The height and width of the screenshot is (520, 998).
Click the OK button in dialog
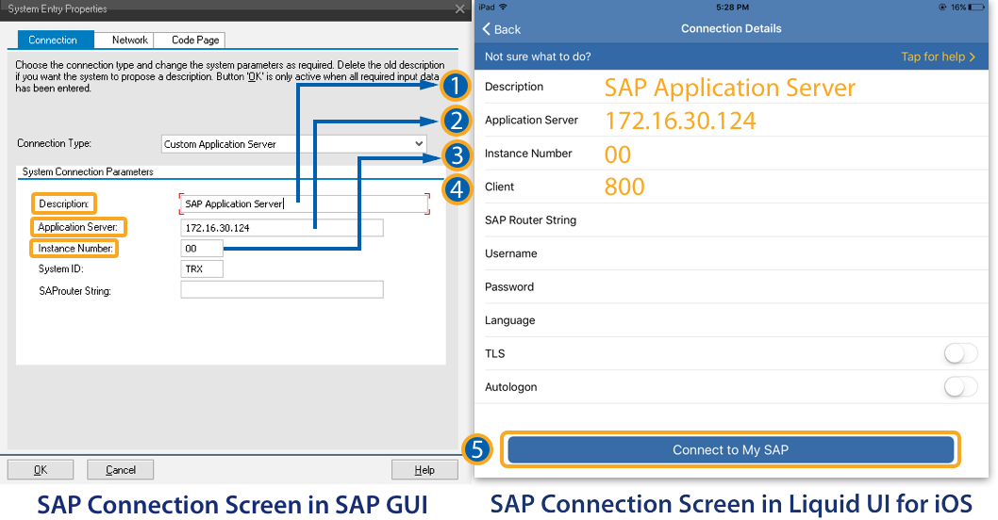pyautogui.click(x=41, y=470)
